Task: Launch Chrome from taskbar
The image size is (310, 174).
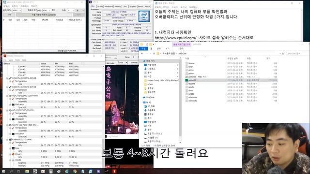Action: click(75, 172)
